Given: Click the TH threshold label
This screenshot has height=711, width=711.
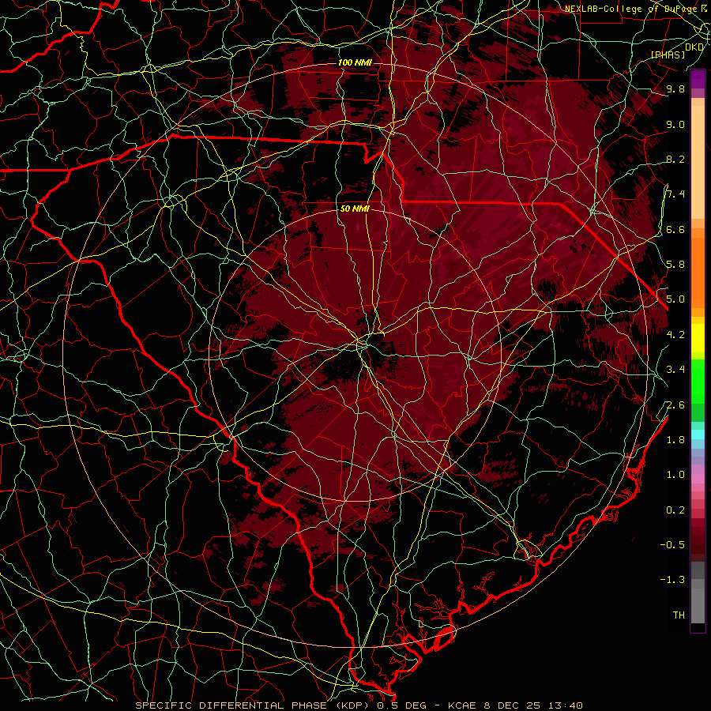Looking at the screenshot, I should click(x=679, y=615).
